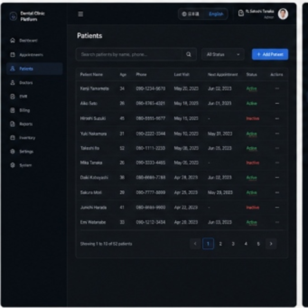
Task: Open actions menu for Kenji Yamamoto
Action: 277,89
